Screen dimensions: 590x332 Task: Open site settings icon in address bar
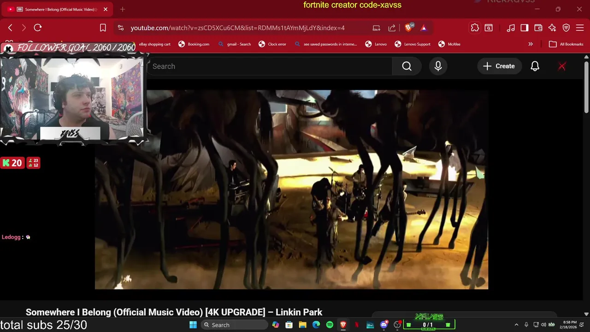121,28
